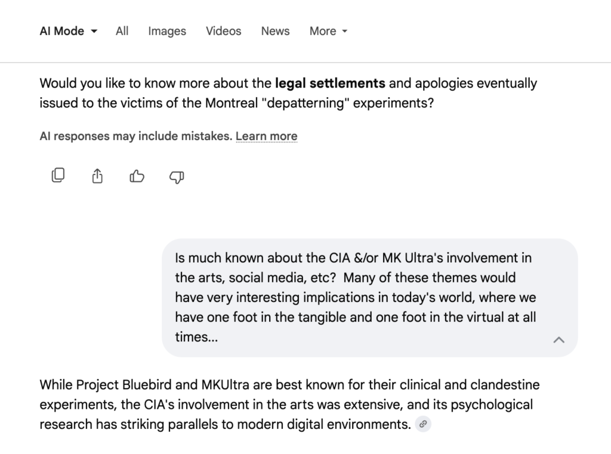Viewport: 611px width, 454px height.
Task: Expand the More search options menu
Action: (x=328, y=31)
